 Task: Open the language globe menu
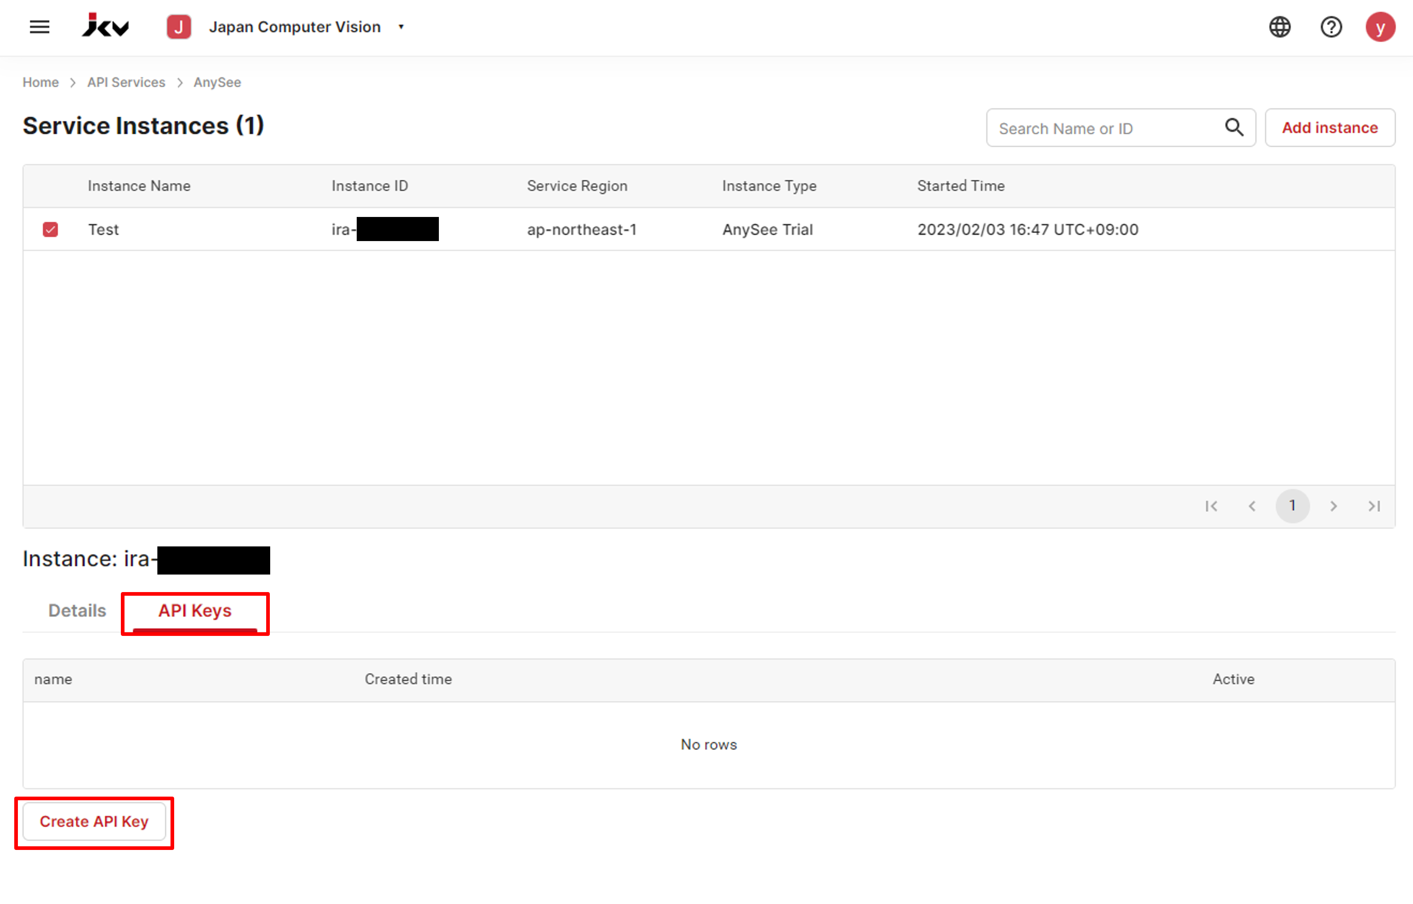point(1280,27)
